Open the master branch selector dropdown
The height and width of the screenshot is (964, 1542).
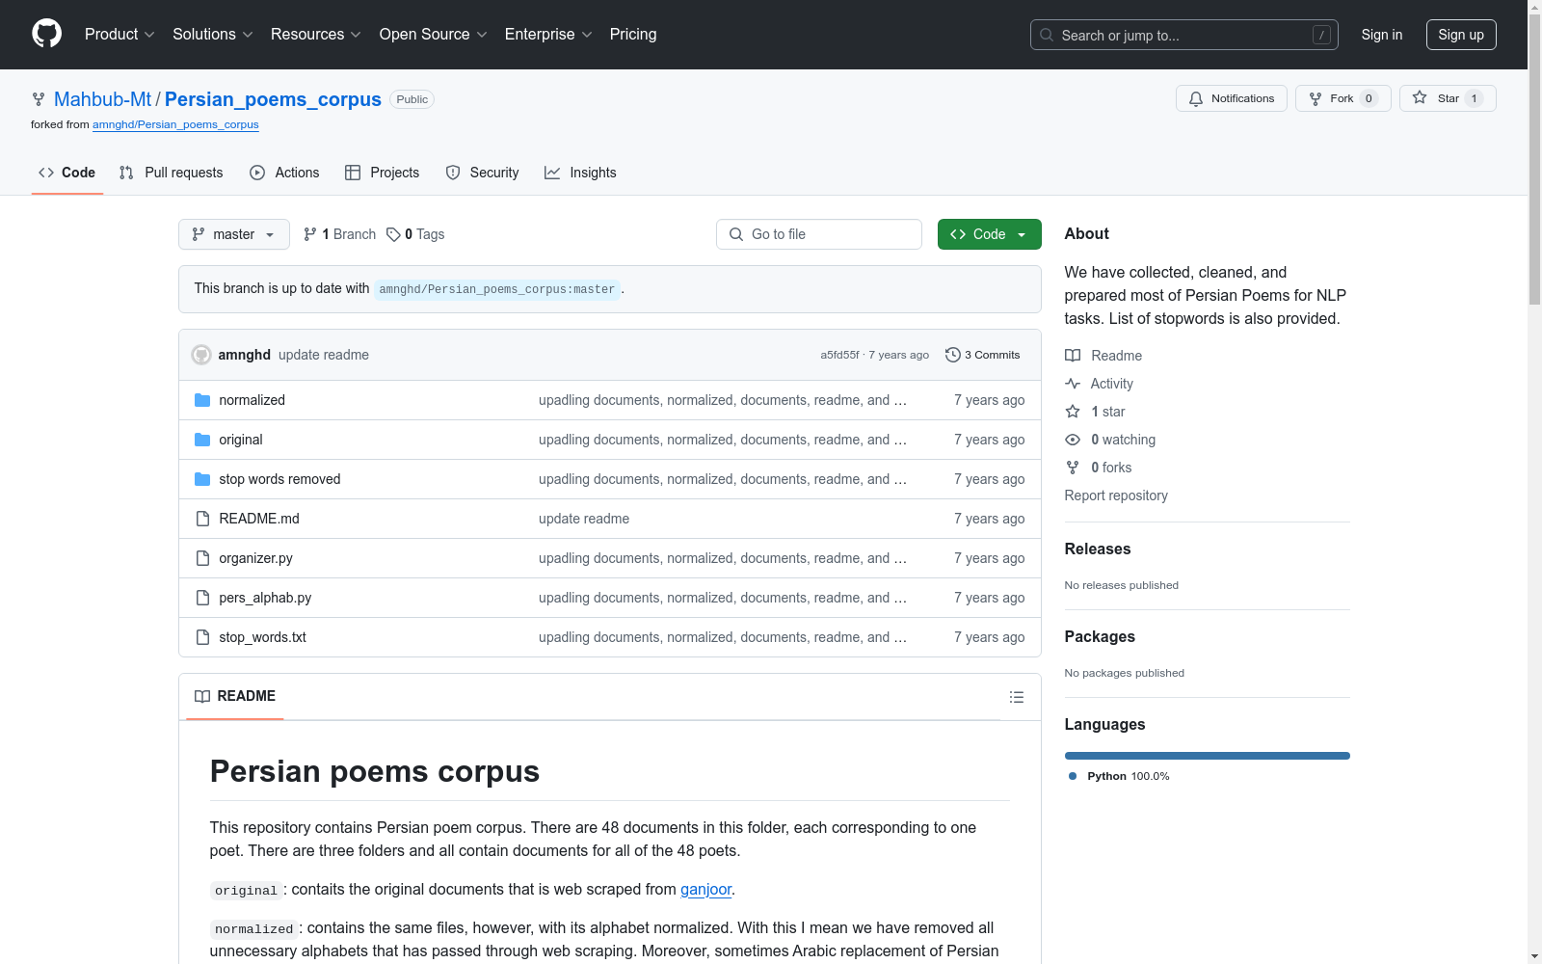click(x=234, y=234)
